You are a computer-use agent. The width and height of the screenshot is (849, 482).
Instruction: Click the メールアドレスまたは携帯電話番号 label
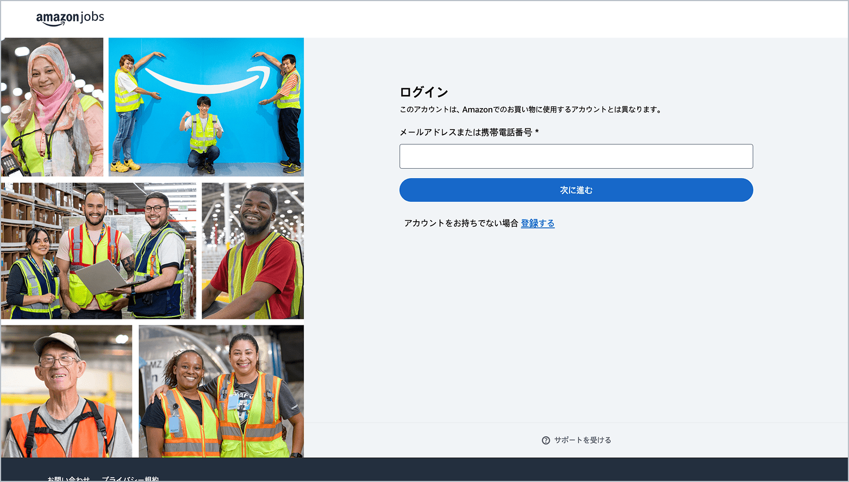pos(469,132)
